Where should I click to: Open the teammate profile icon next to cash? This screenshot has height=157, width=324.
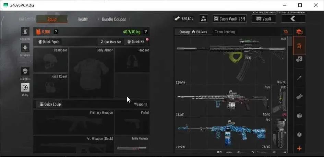(204, 19)
